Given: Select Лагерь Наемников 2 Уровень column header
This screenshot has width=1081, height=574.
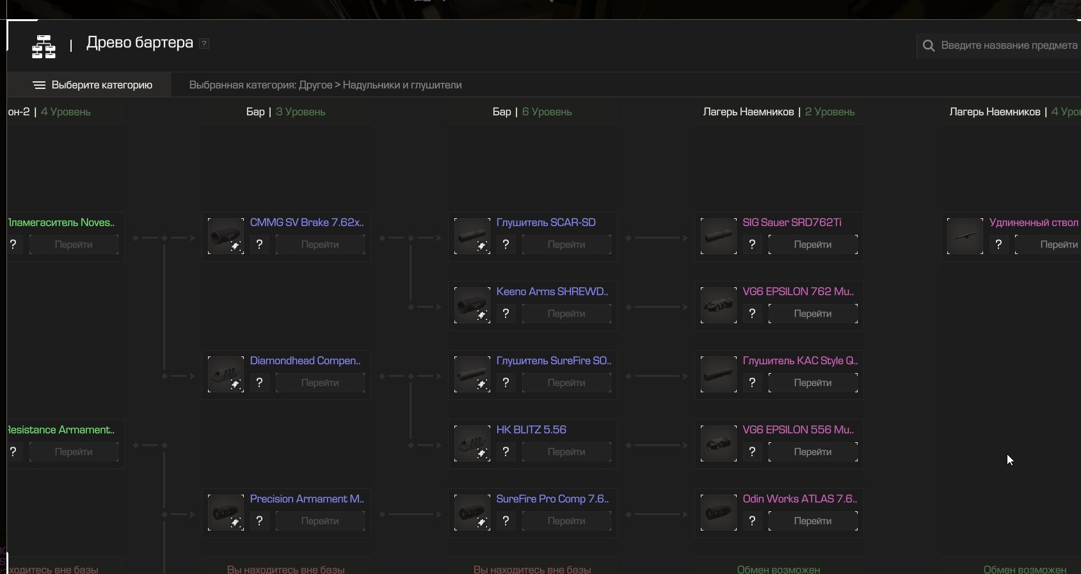Looking at the screenshot, I should [778, 112].
